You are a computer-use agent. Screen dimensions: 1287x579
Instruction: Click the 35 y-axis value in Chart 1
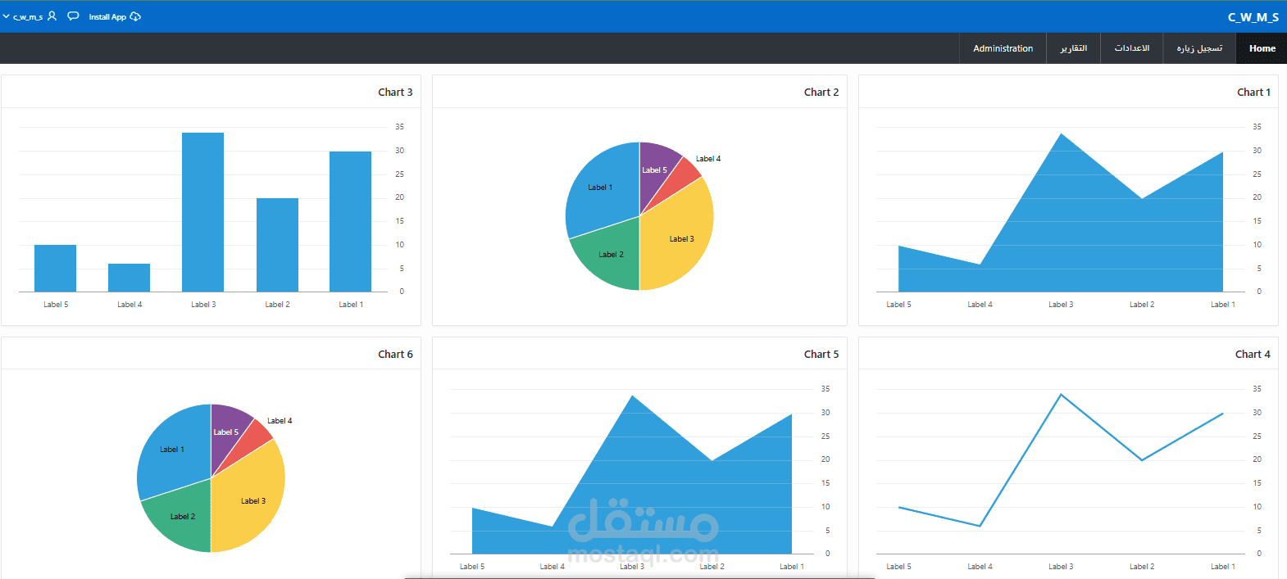coord(1257,127)
